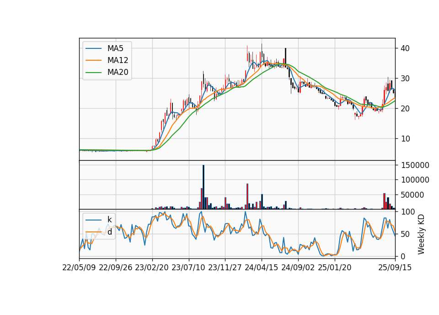
Task: Click the price axis value 10
Action: tap(405, 139)
